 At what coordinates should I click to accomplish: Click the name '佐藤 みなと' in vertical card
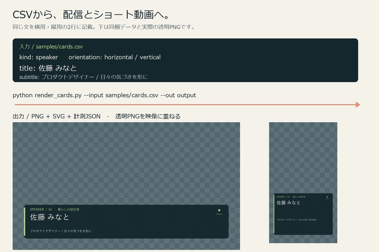[x=288, y=203]
